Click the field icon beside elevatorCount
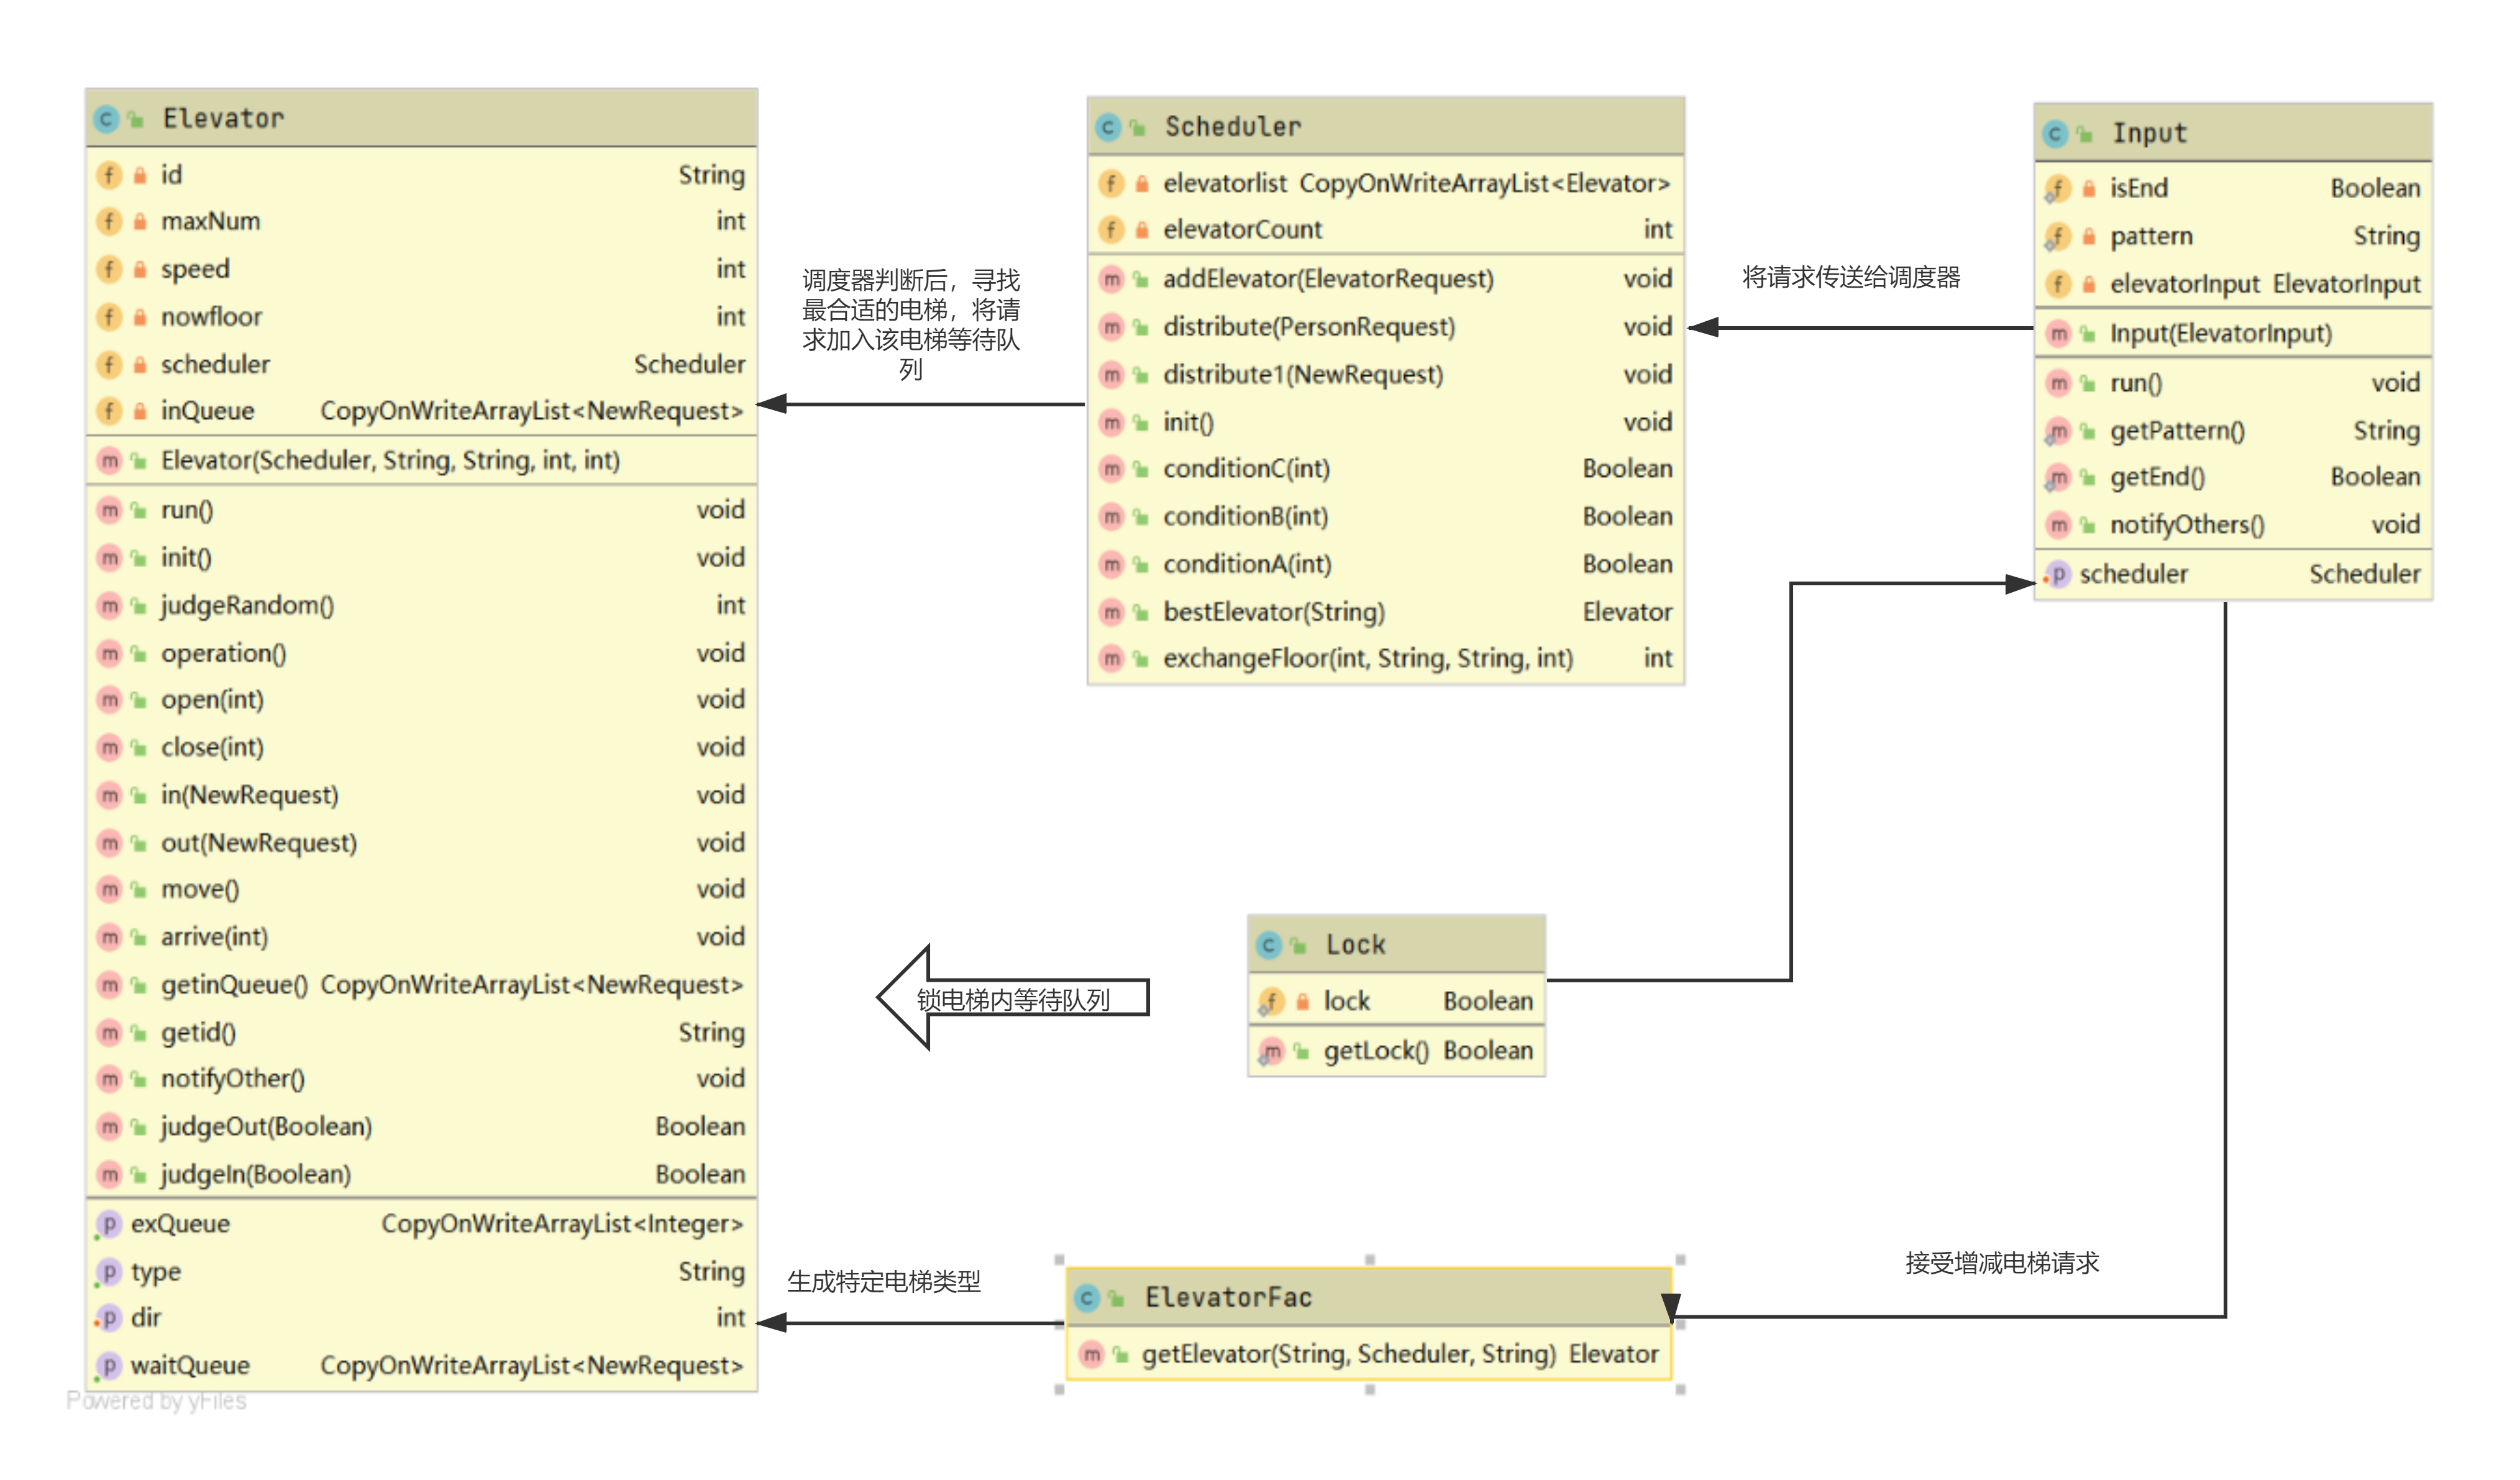2520x1480 pixels. point(1111,230)
